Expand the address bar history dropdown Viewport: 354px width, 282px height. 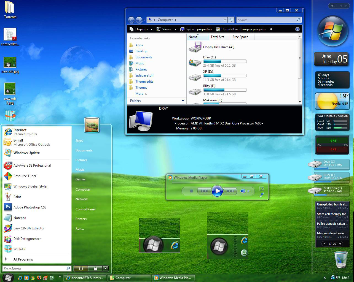[225, 20]
